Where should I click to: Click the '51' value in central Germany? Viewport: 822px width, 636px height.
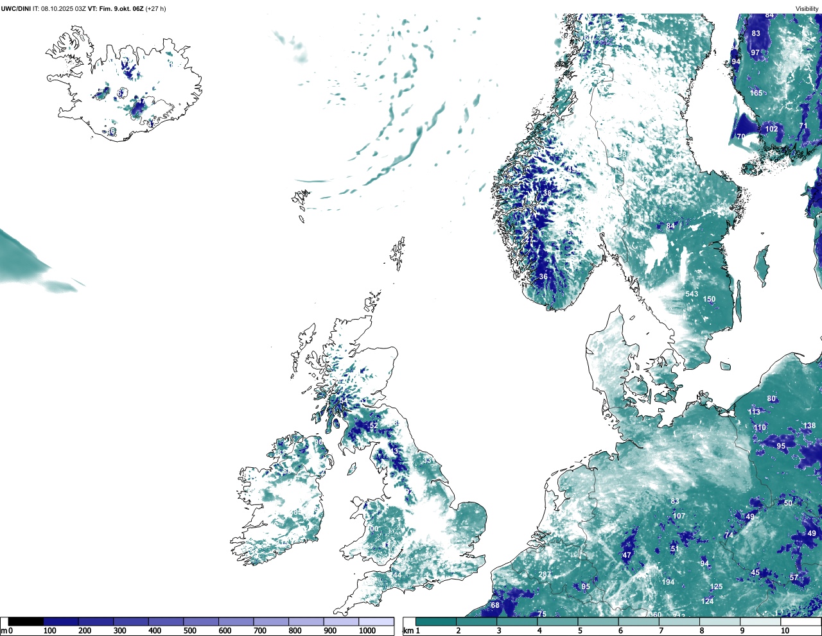[674, 549]
